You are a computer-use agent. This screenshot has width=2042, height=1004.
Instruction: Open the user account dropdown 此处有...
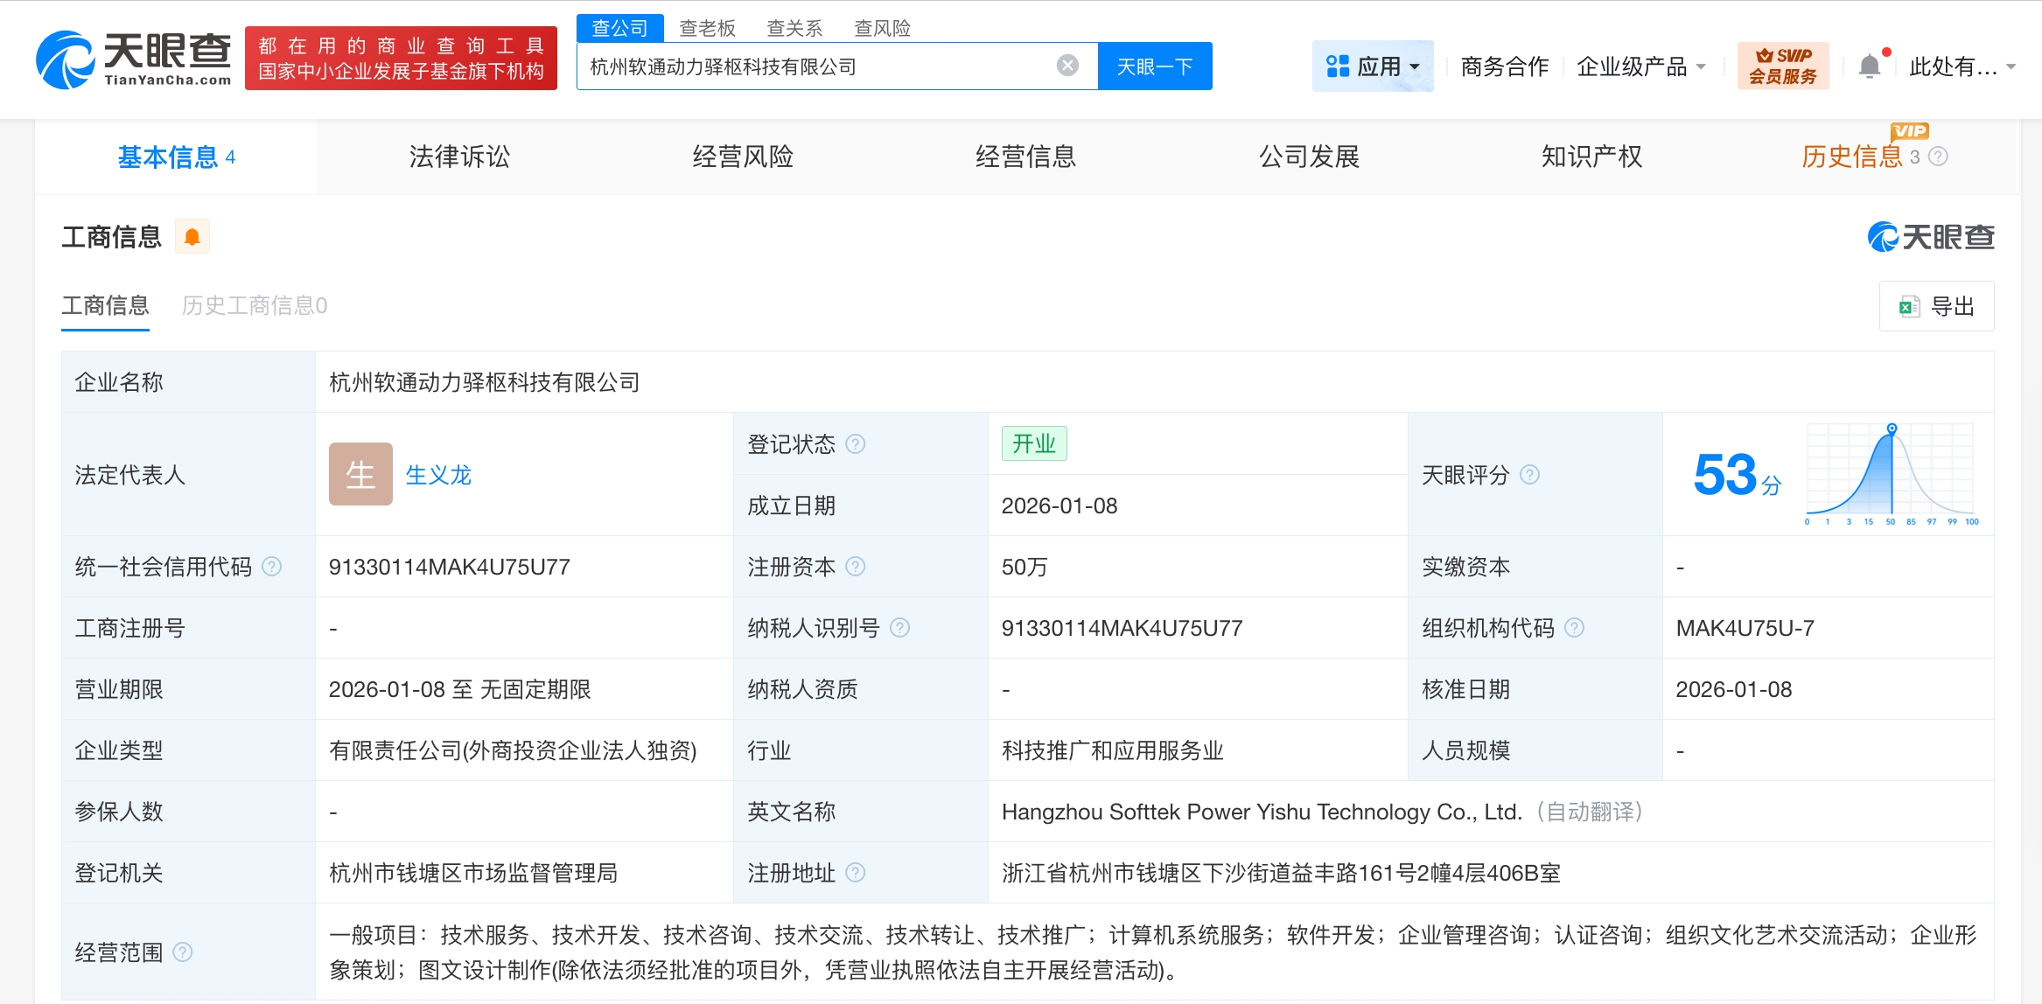(1962, 66)
